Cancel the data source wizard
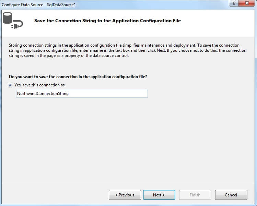The width and height of the screenshot is (257, 206). pyautogui.click(x=231, y=195)
